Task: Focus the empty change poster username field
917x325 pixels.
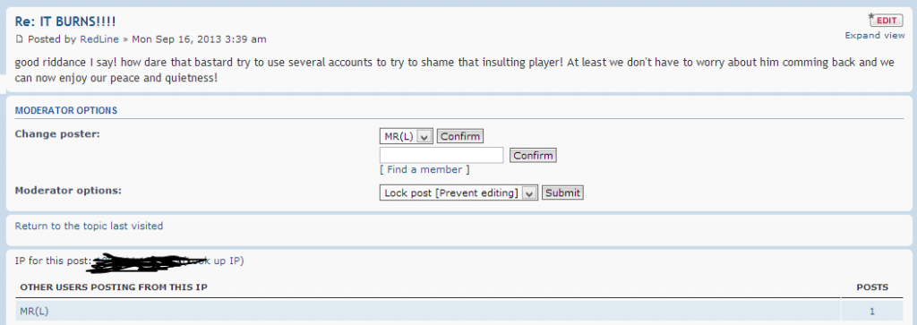Action: [441, 156]
